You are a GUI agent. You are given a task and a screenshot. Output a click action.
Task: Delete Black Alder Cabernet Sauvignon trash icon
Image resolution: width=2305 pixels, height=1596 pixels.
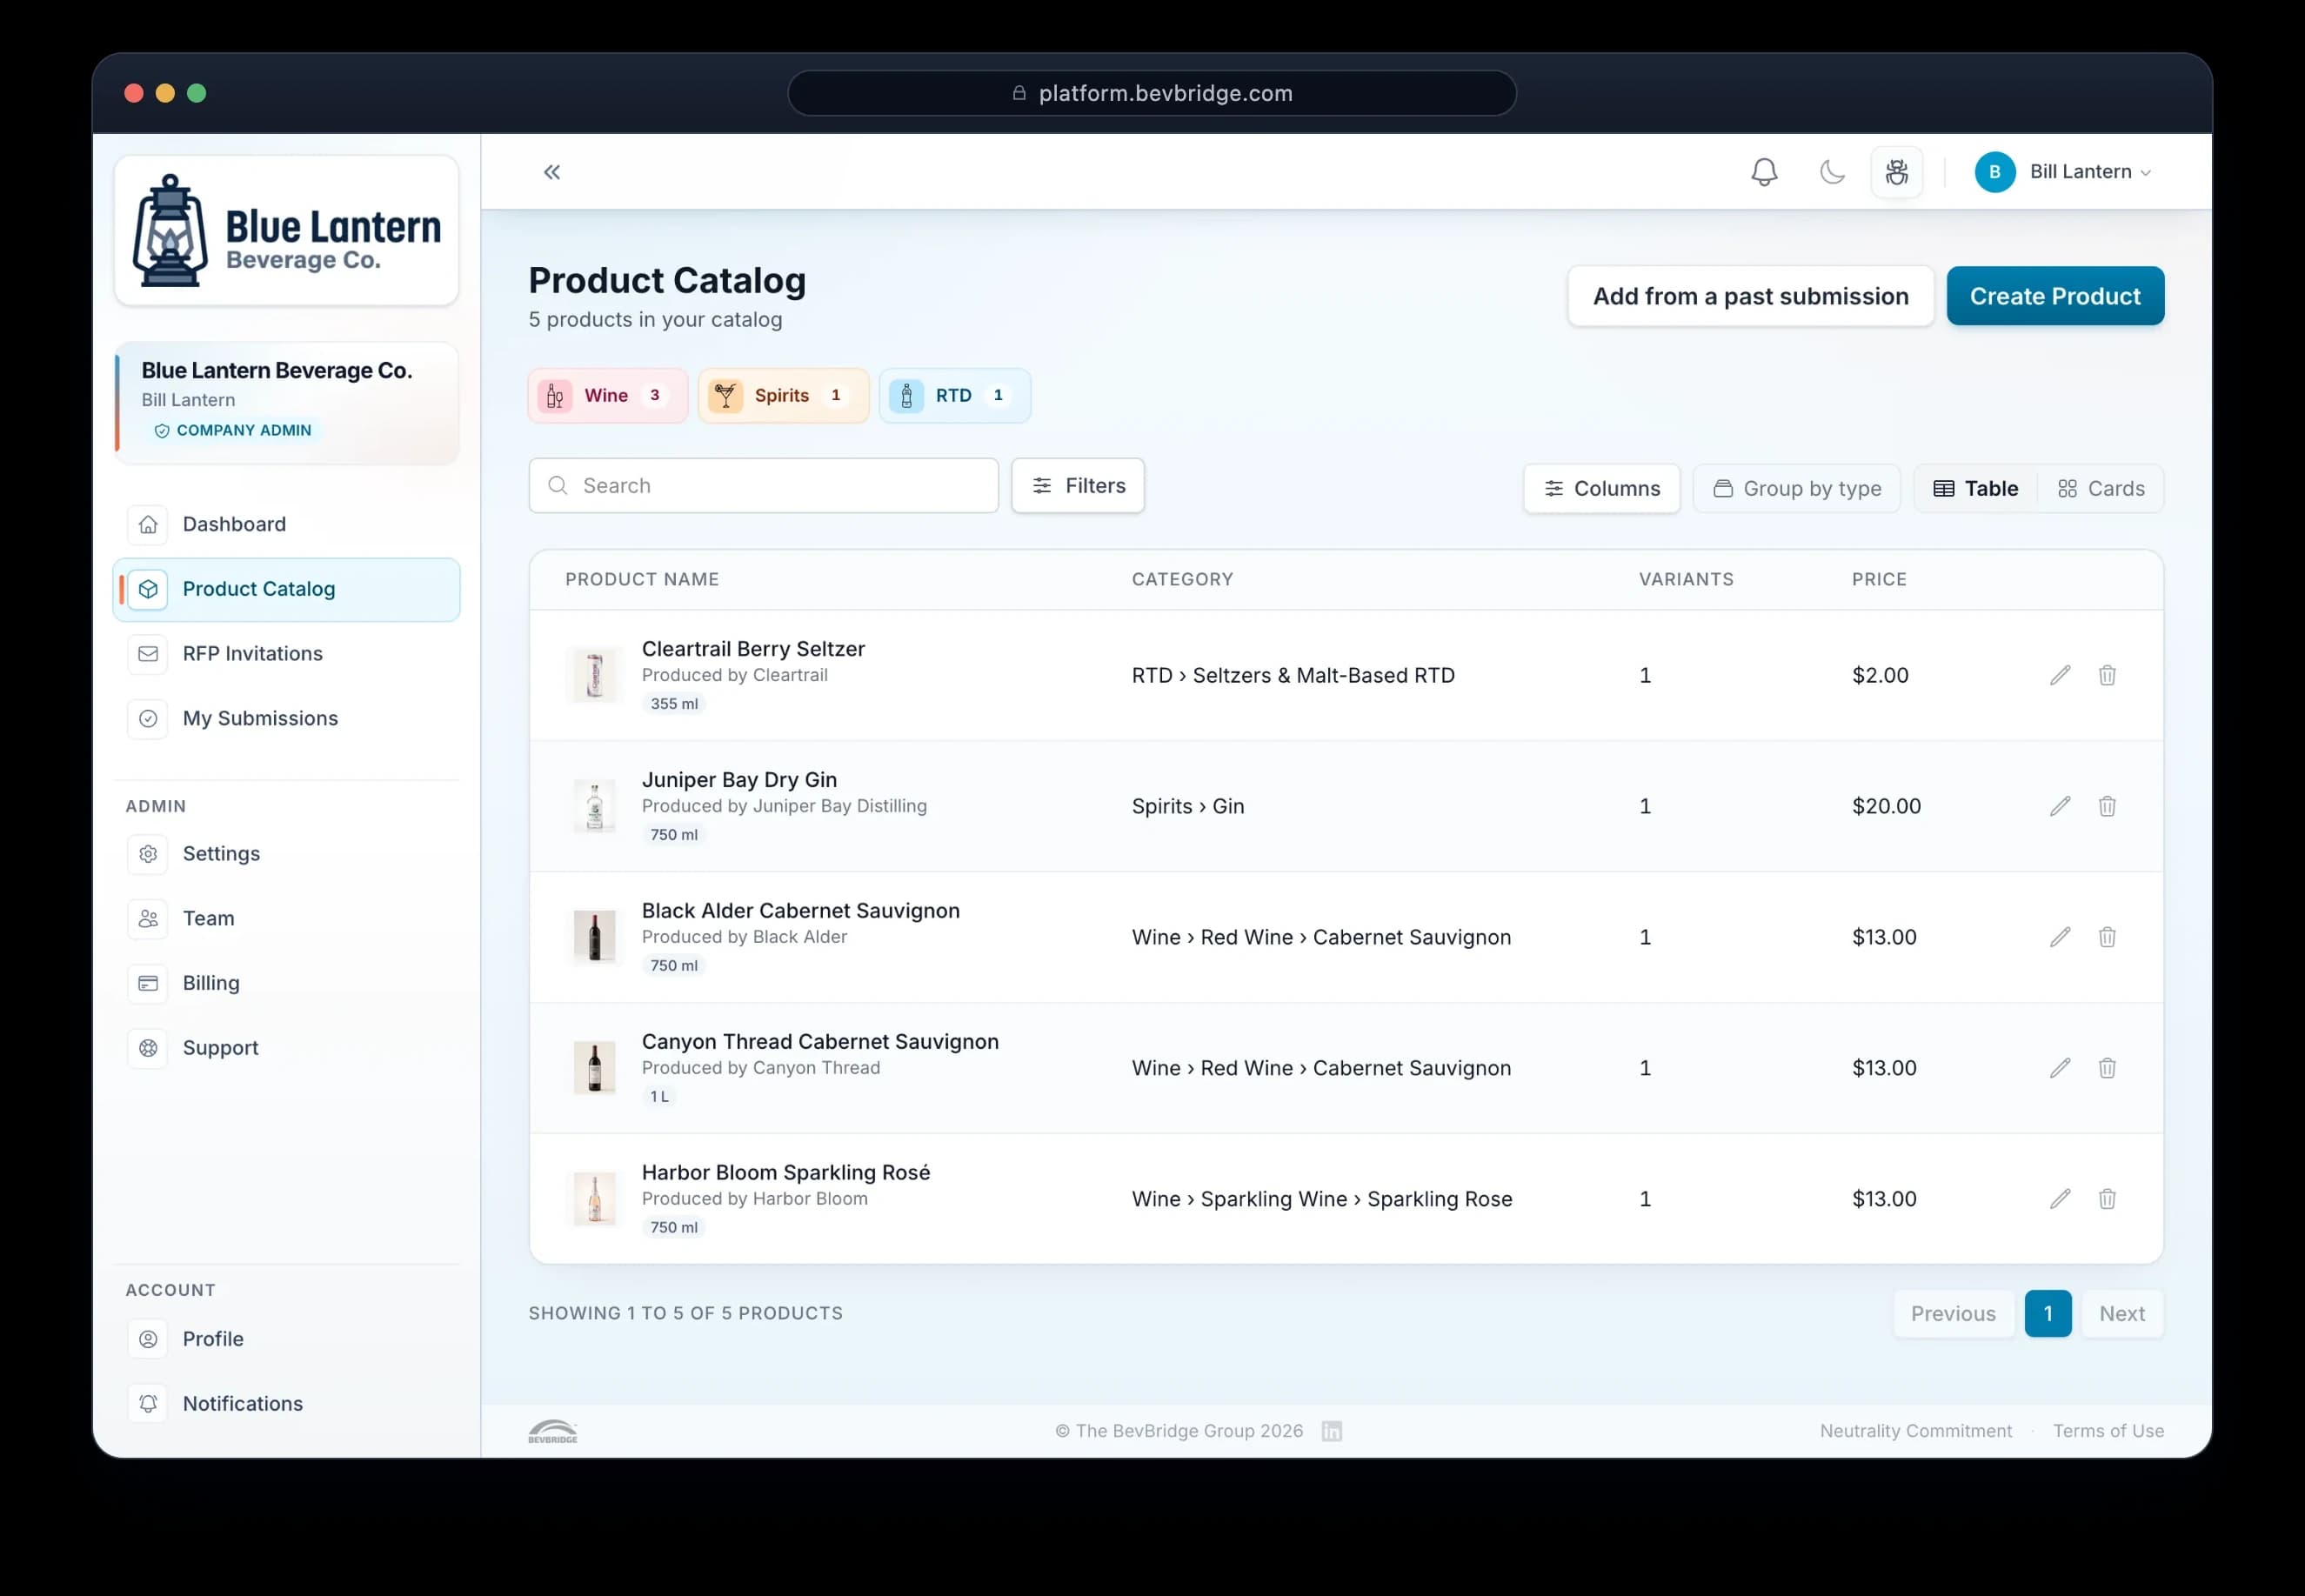pos(2106,937)
